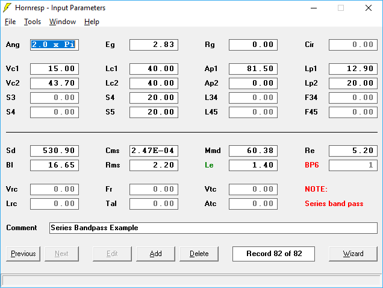Click the Record 82 of 82 indicator
The height and width of the screenshot is (288, 383).
274,254
